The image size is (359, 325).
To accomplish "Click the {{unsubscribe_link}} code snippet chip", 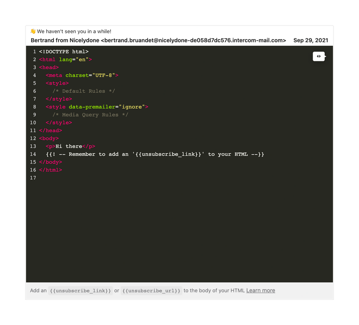I will 80,290.
